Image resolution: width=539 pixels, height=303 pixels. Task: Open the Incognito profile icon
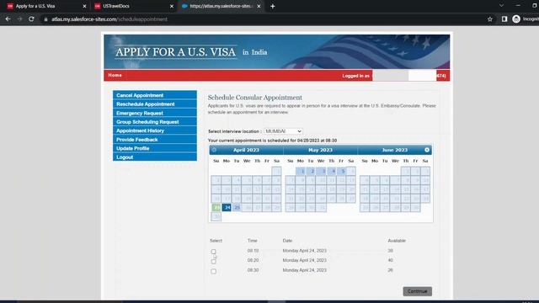pyautogui.click(x=516, y=19)
